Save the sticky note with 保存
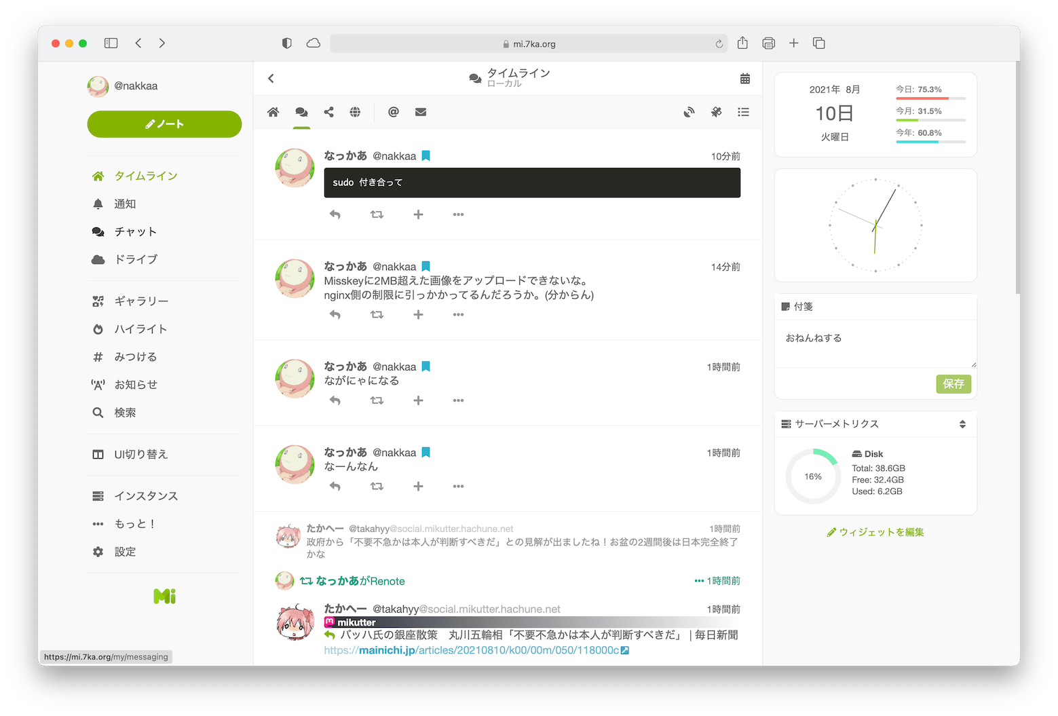This screenshot has width=1058, height=716. [x=953, y=384]
